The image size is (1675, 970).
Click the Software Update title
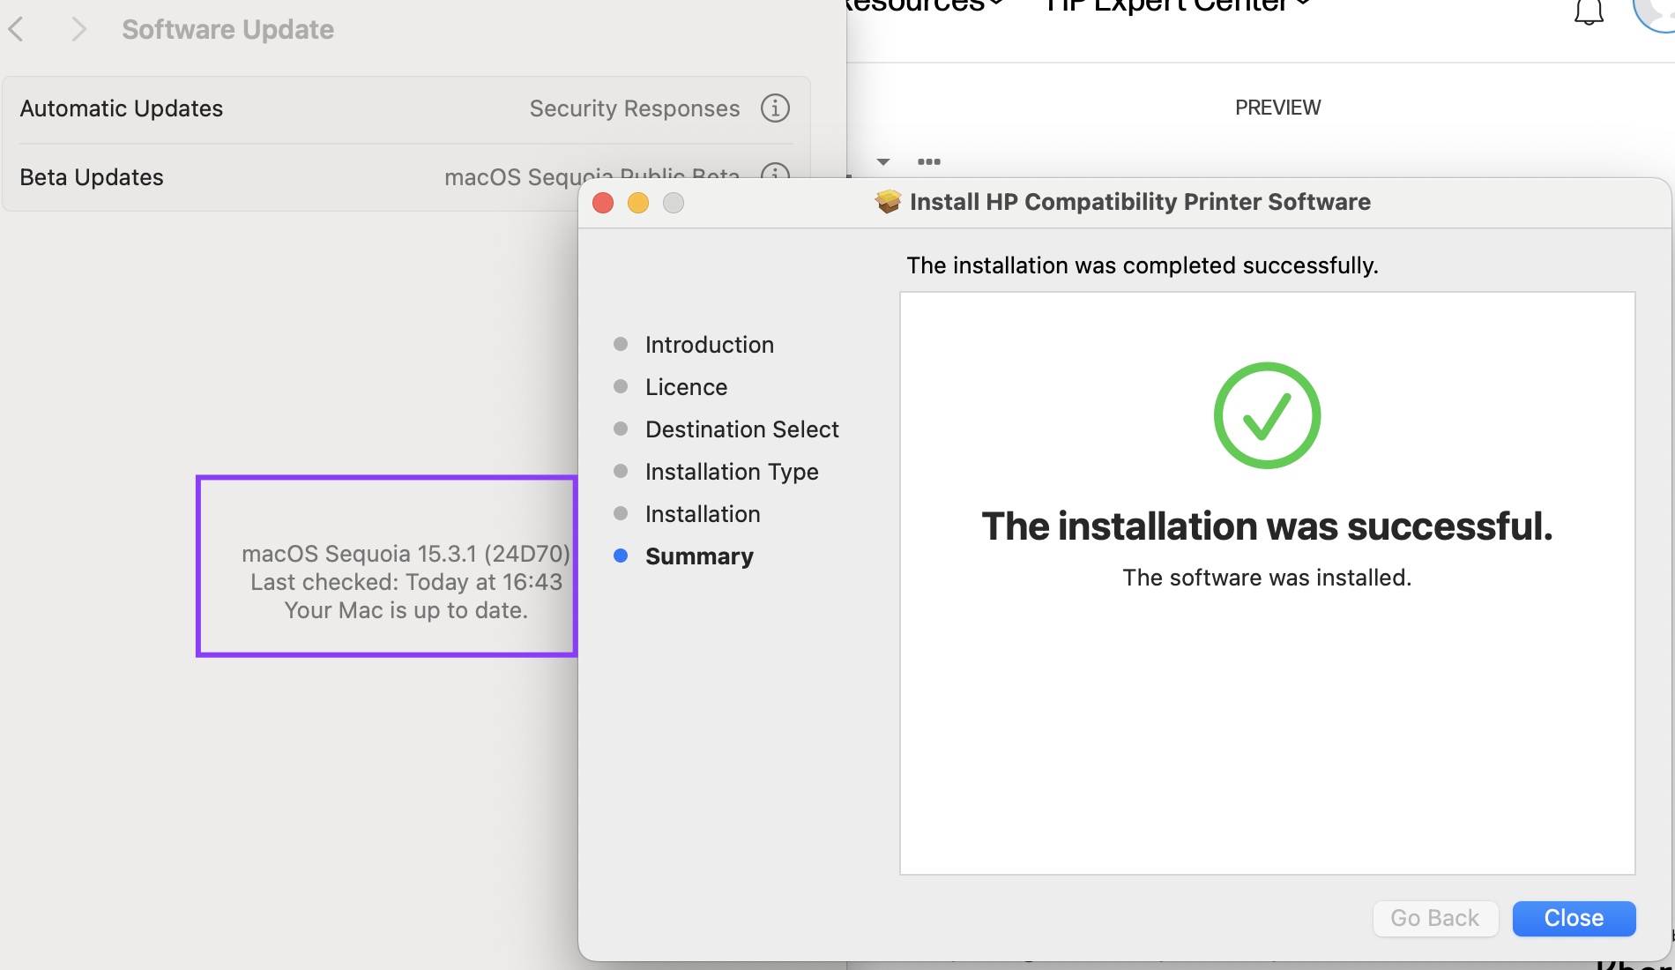227,29
